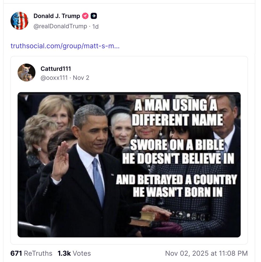View the 671 ReTruths list
The image size is (261, 262).
31,253
